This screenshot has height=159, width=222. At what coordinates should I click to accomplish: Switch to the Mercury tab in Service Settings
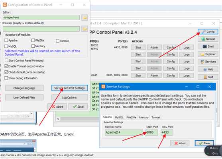tap(144, 117)
